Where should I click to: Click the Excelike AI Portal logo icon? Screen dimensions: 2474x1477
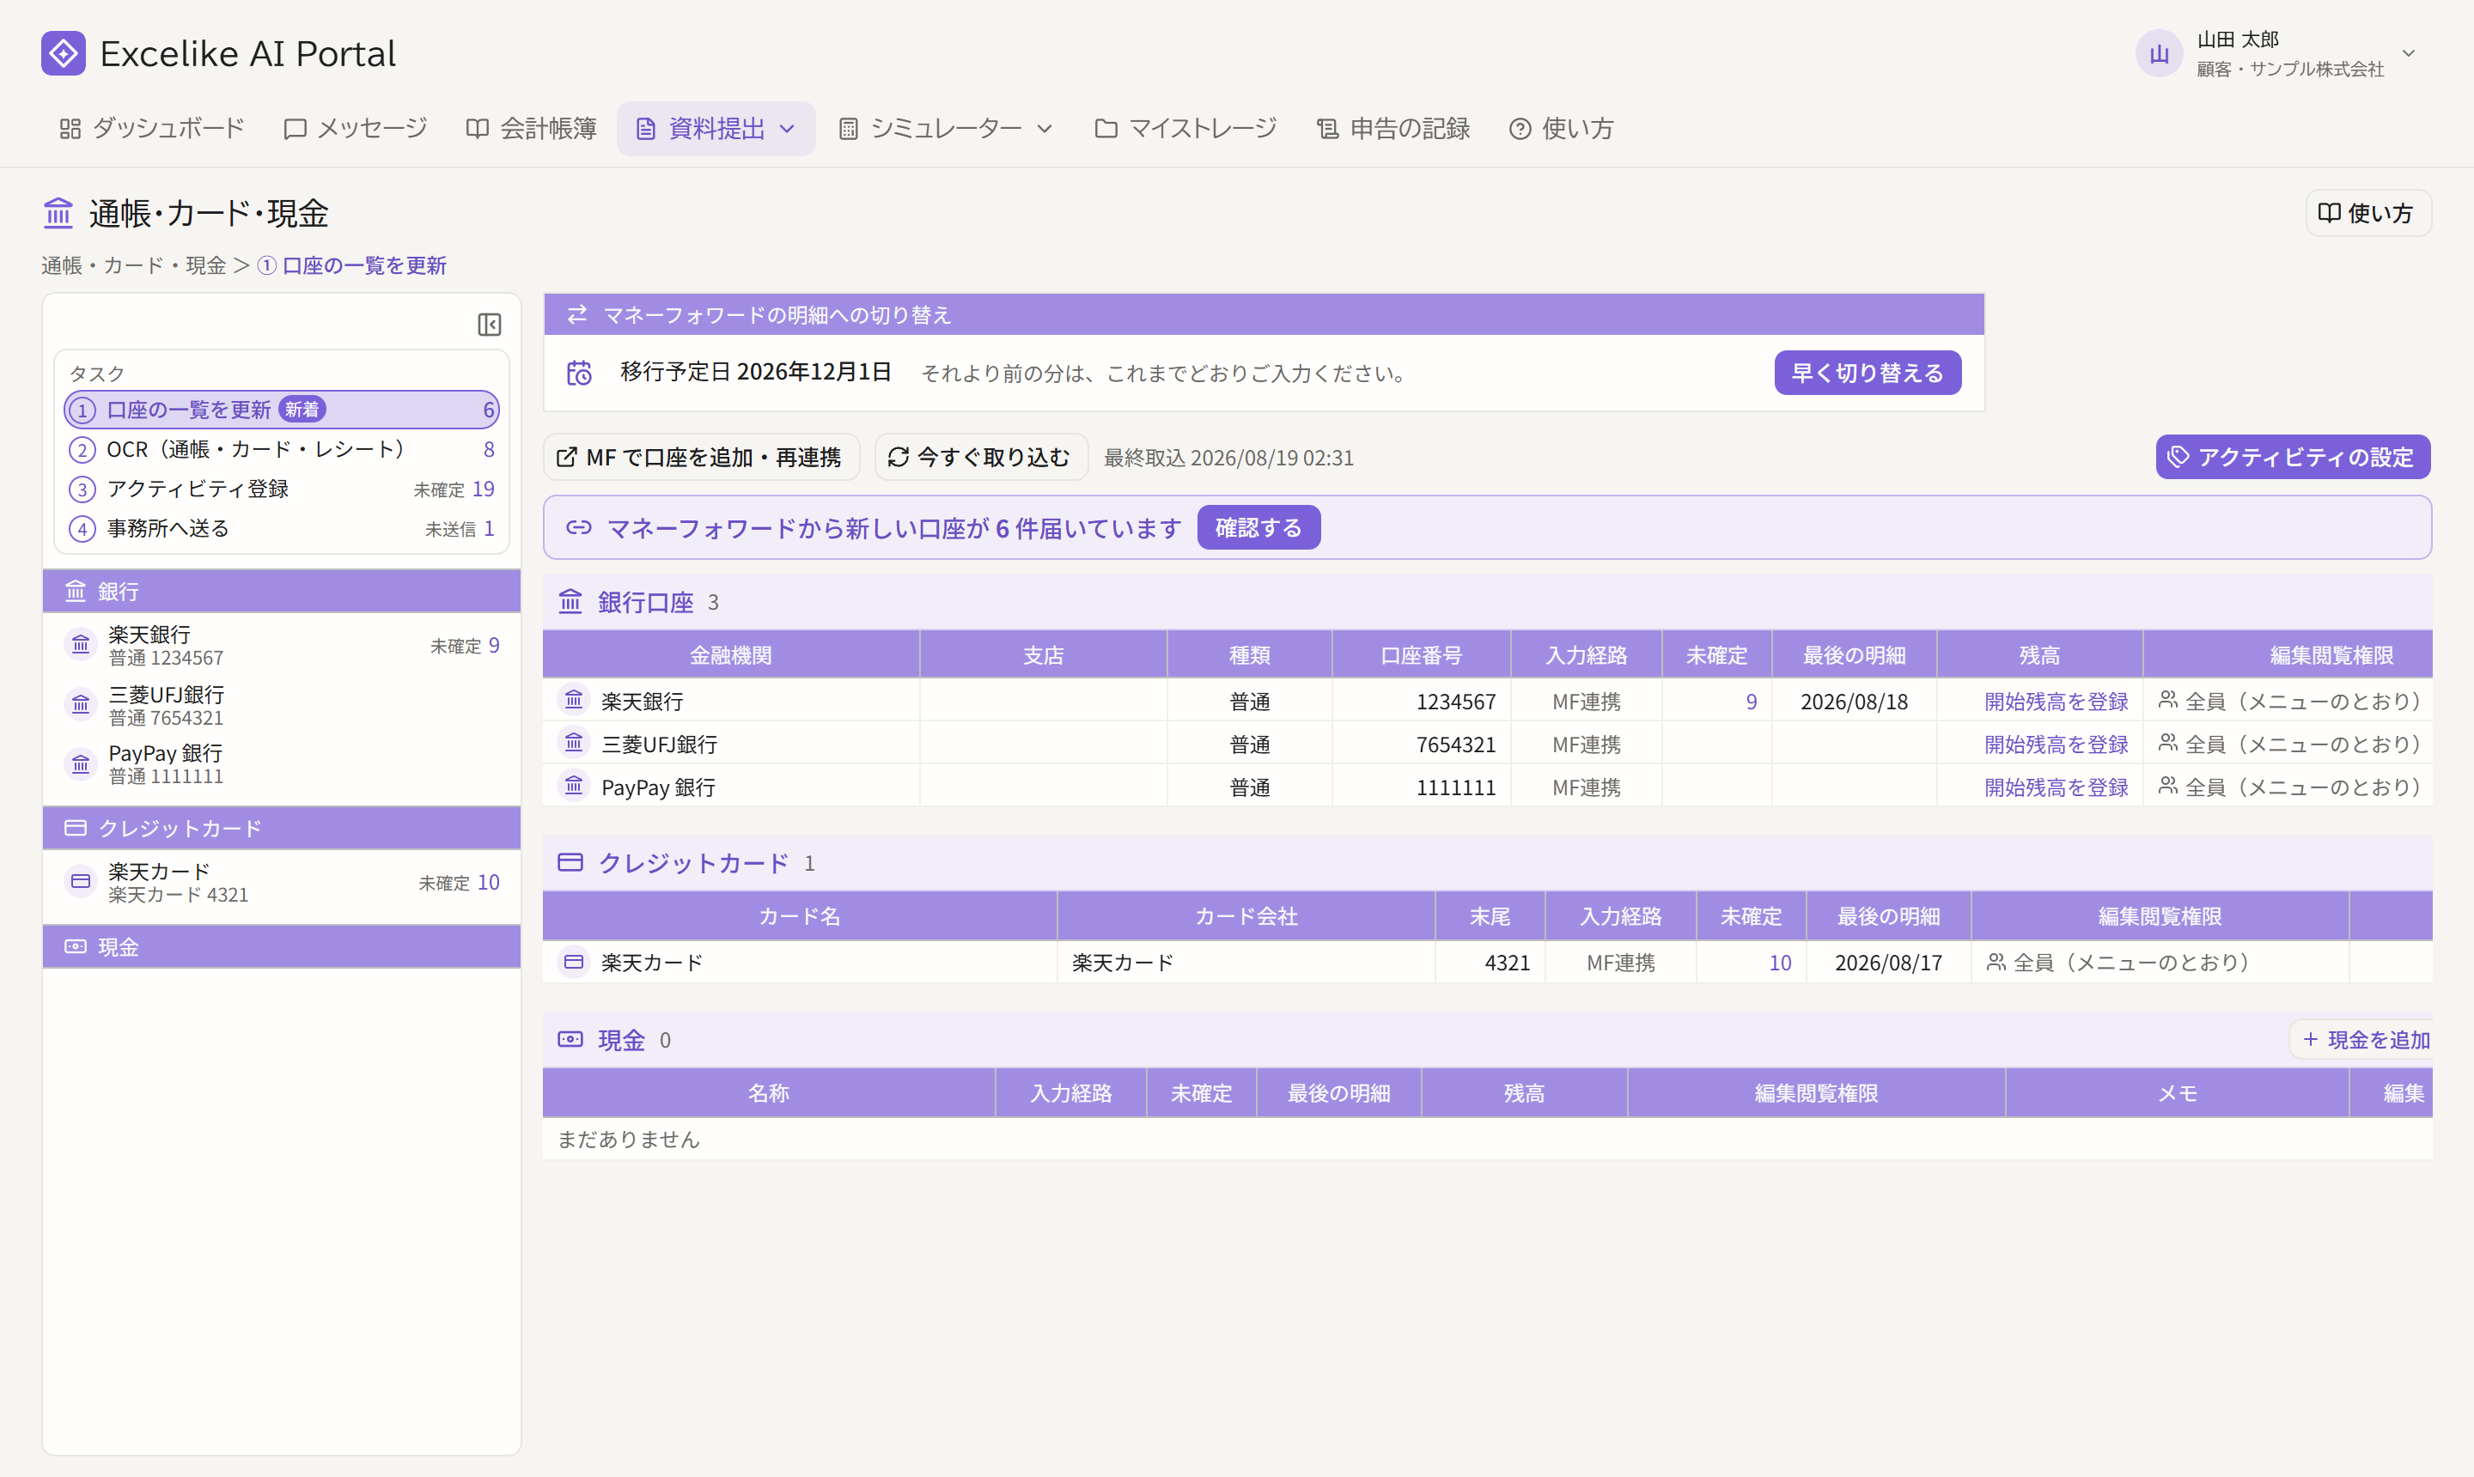(x=64, y=52)
